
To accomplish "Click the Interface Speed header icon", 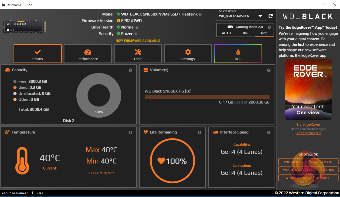I will coord(215,132).
